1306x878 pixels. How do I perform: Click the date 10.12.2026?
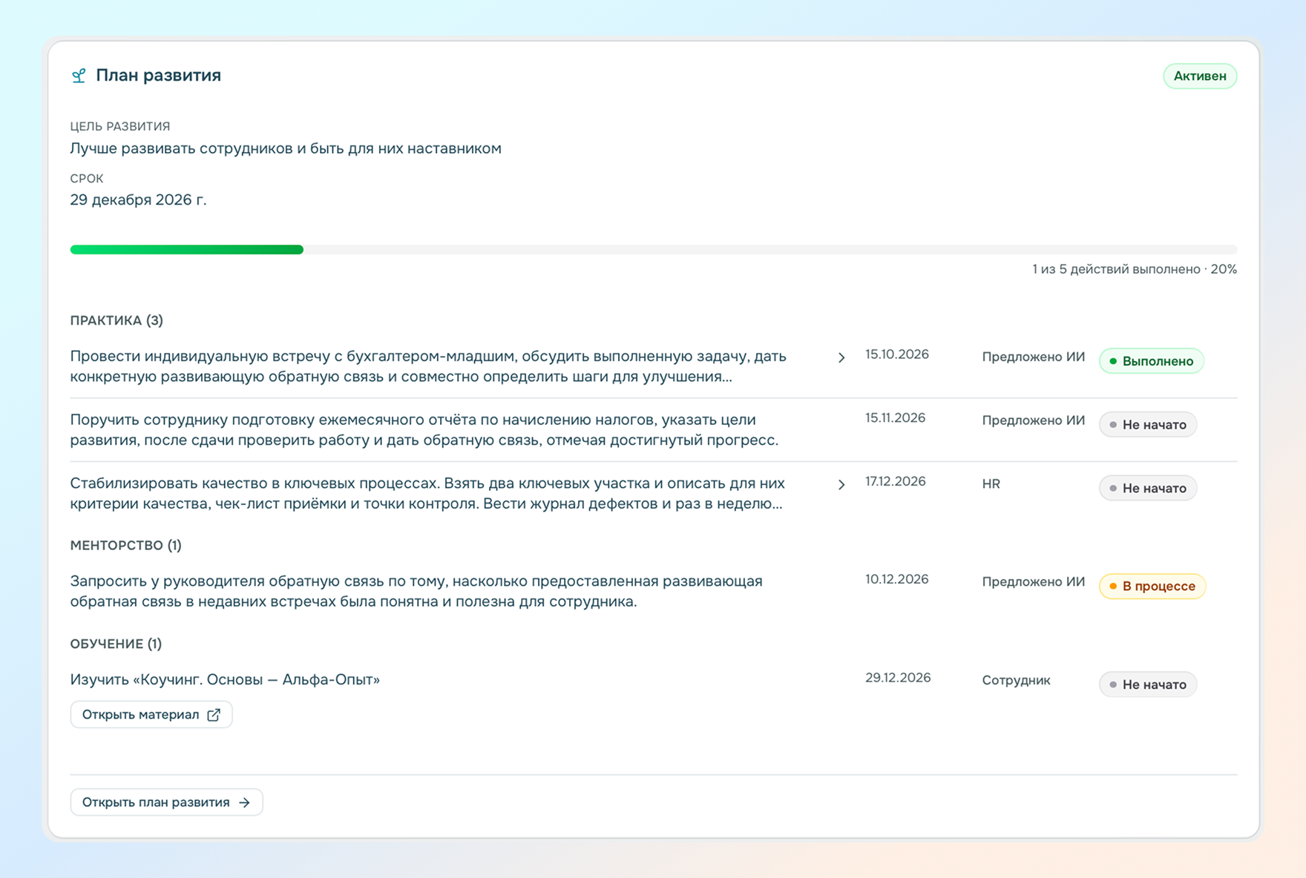tap(896, 579)
